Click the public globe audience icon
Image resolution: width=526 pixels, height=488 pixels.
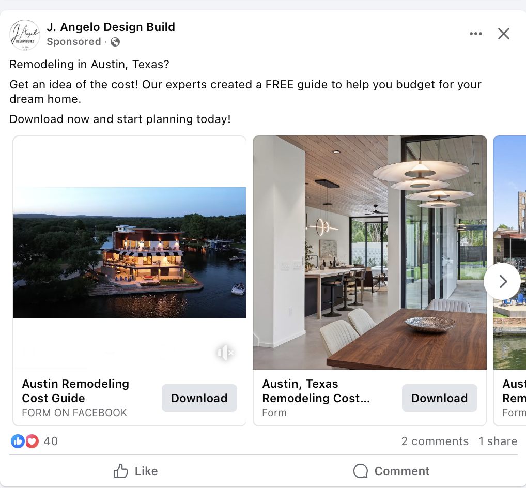(x=115, y=42)
